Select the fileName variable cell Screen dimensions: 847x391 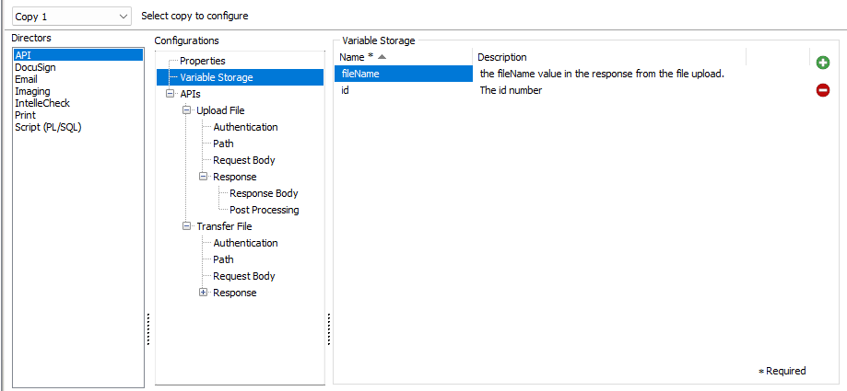point(404,74)
